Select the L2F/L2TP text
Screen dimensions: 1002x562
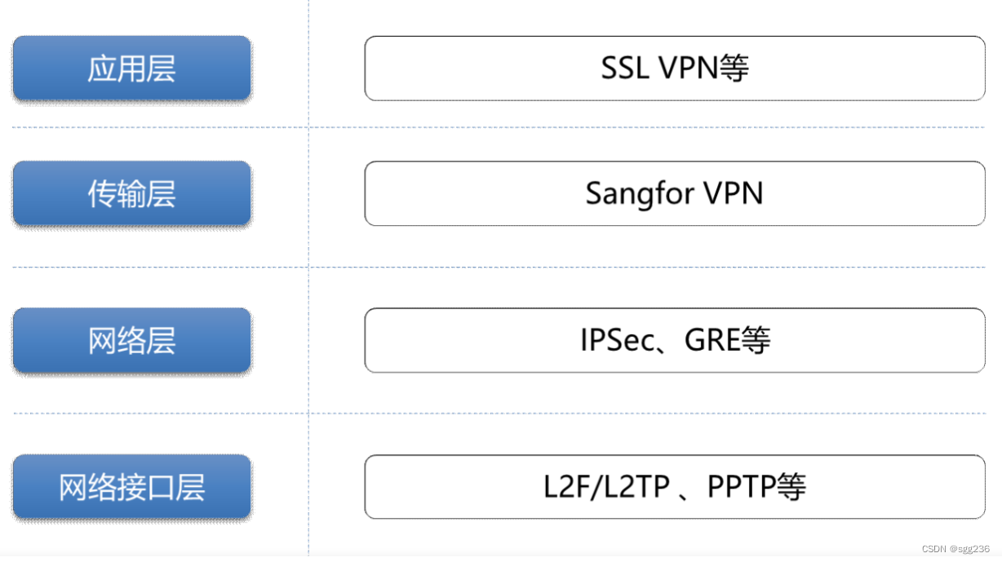click(606, 487)
